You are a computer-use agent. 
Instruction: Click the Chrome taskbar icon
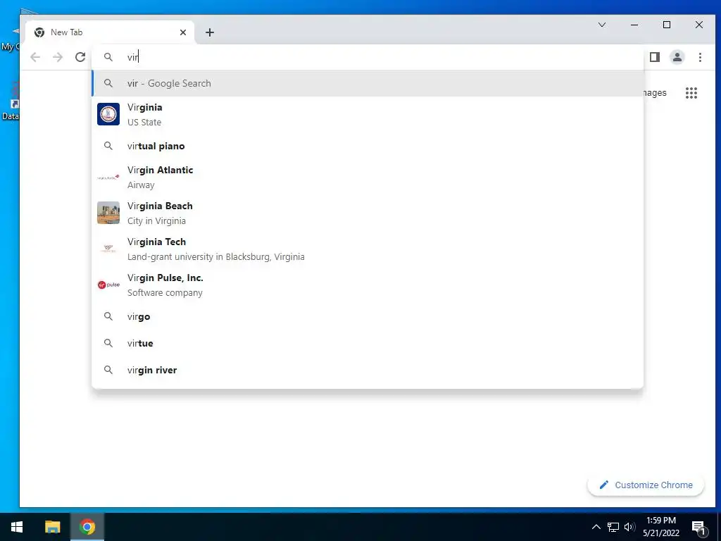87,527
